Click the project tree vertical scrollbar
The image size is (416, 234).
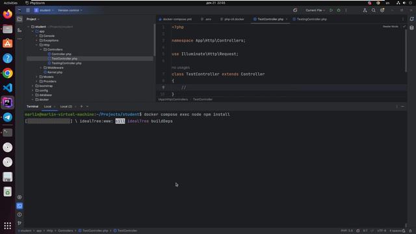tap(155, 40)
